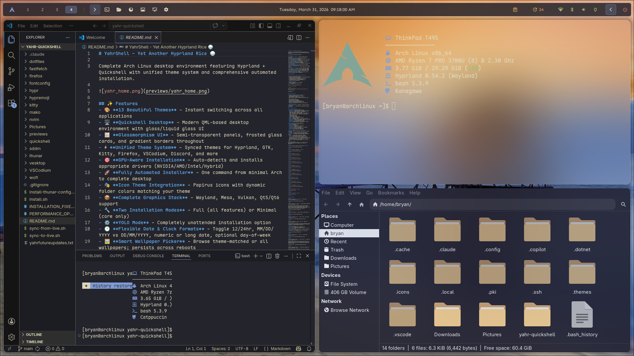The image size is (634, 356).
Task: Maximize the terminal panel size
Action: [x=299, y=256]
